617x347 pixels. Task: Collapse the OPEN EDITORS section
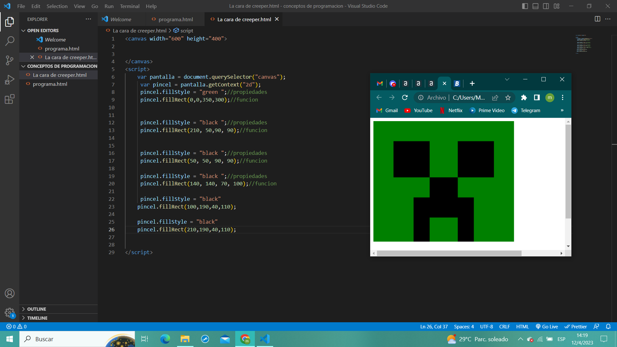58,31
